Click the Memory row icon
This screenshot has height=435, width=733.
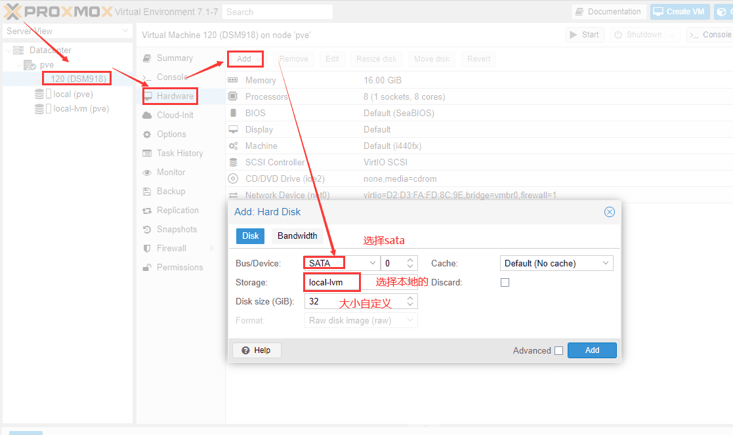pyautogui.click(x=233, y=80)
